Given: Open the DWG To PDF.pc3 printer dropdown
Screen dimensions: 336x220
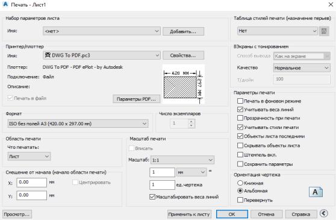Looking at the screenshot, I should pos(101,55).
